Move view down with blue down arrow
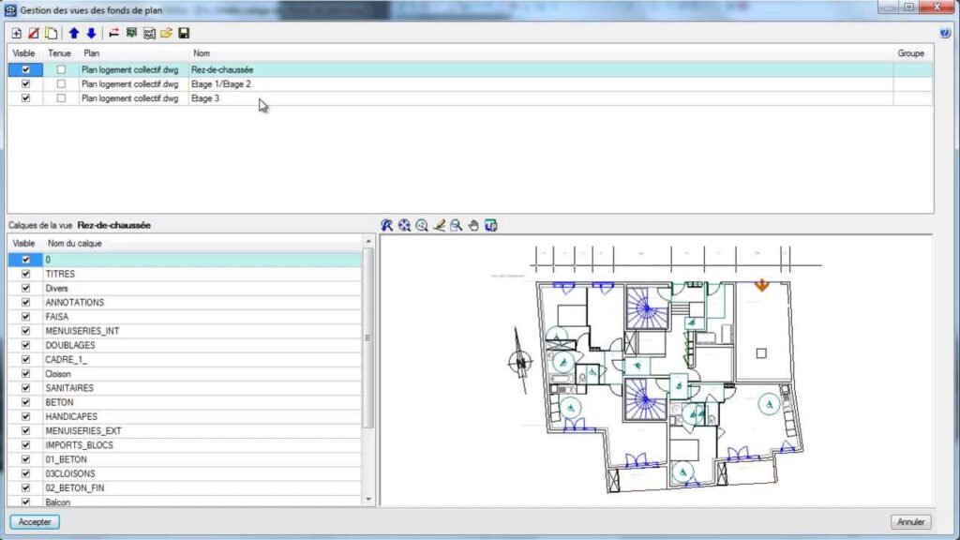 (91, 33)
